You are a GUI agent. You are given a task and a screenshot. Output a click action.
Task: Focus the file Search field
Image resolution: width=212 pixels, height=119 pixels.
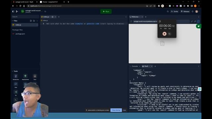[x=25, y=17]
